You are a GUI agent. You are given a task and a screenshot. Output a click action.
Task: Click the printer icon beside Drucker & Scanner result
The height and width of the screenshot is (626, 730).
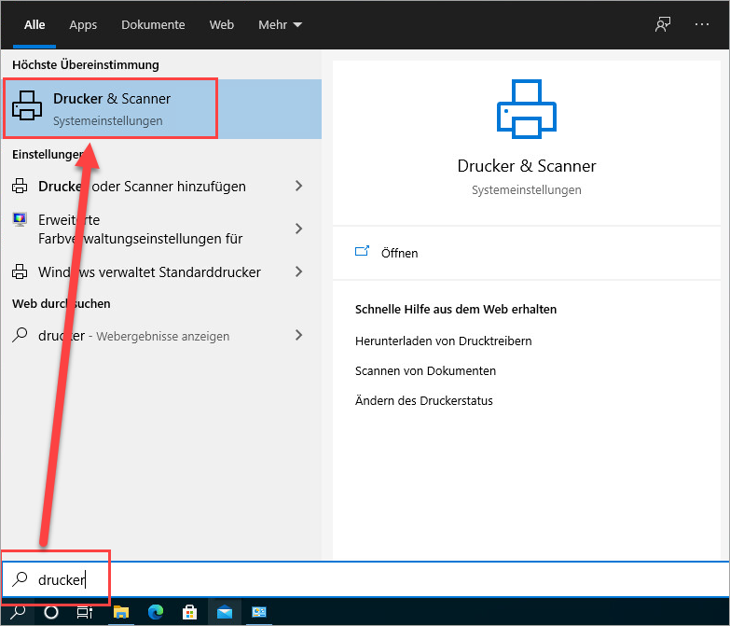(x=26, y=105)
